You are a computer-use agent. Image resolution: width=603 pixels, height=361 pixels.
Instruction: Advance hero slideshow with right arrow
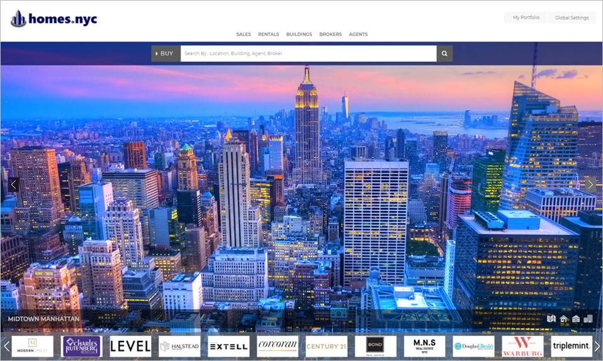click(x=590, y=185)
